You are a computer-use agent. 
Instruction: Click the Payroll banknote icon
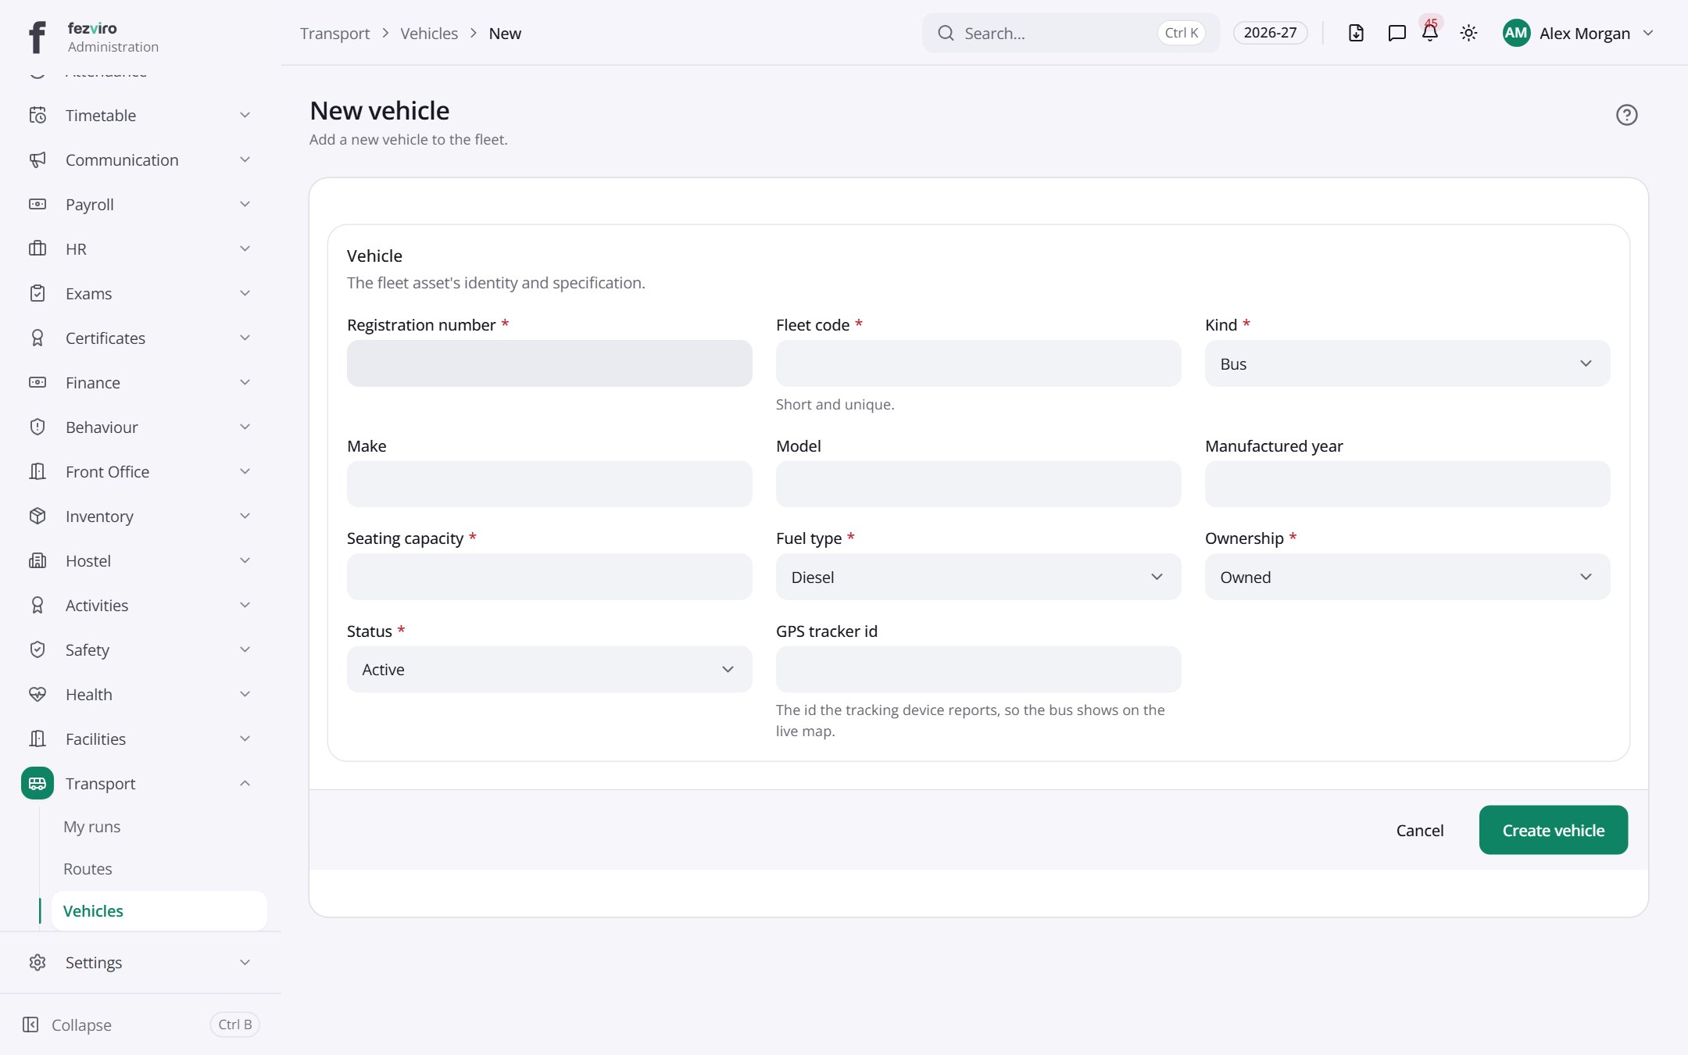pos(38,204)
